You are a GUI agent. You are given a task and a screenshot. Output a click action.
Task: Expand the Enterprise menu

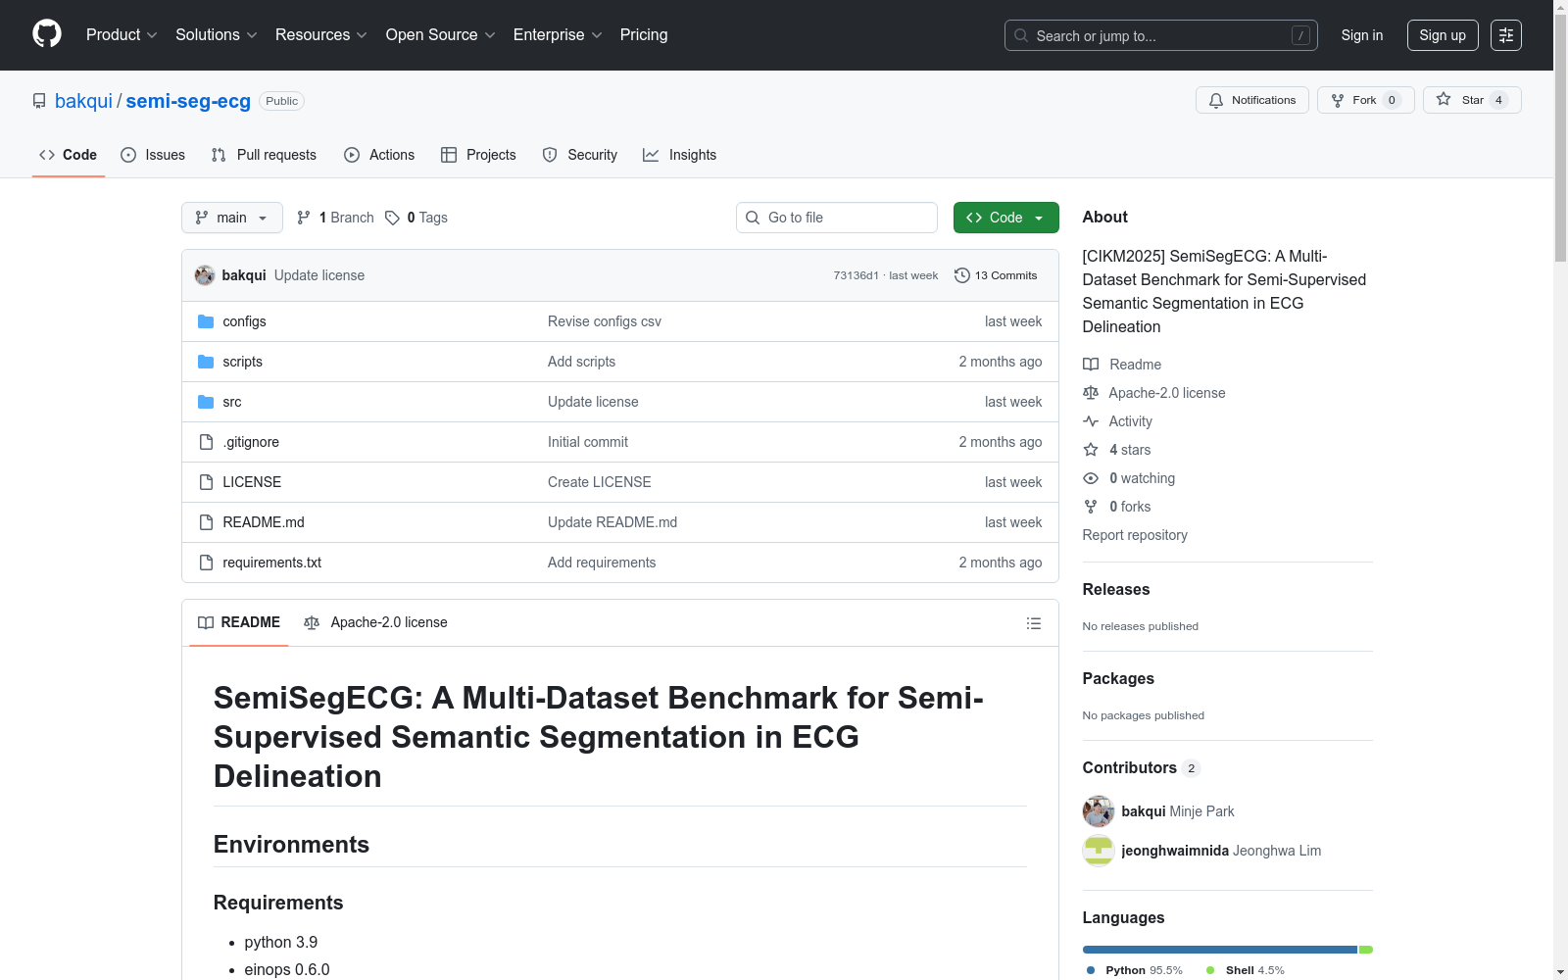click(558, 35)
